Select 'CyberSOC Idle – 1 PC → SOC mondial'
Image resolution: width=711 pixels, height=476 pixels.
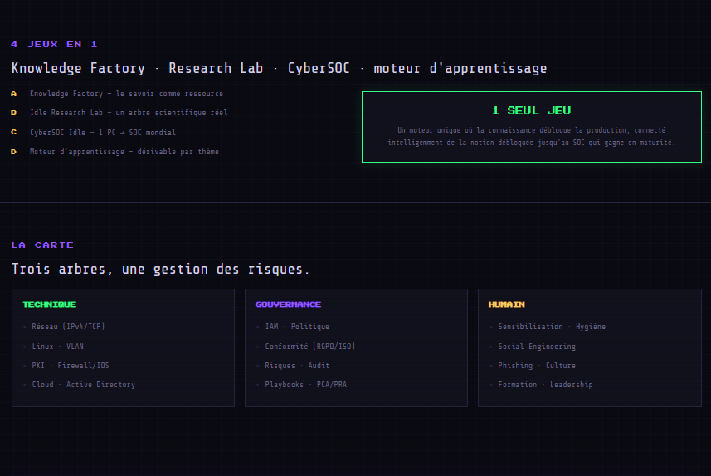coord(103,133)
